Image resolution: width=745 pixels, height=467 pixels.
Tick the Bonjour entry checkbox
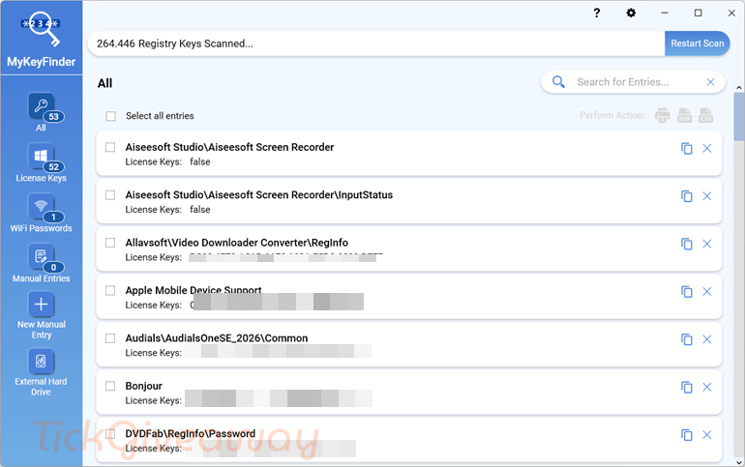point(110,386)
